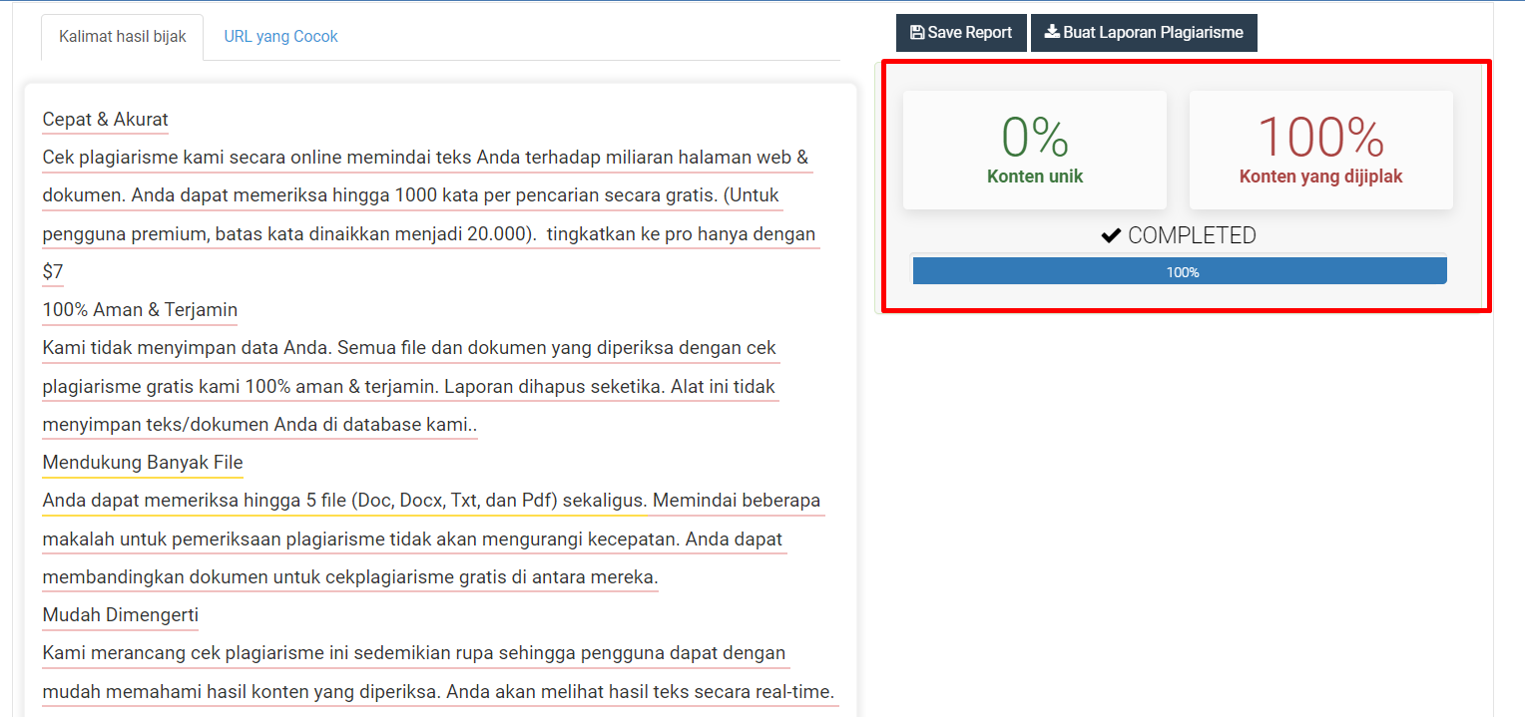Select the Kalimat hasil bijak tab
The image size is (1525, 717).
click(123, 37)
